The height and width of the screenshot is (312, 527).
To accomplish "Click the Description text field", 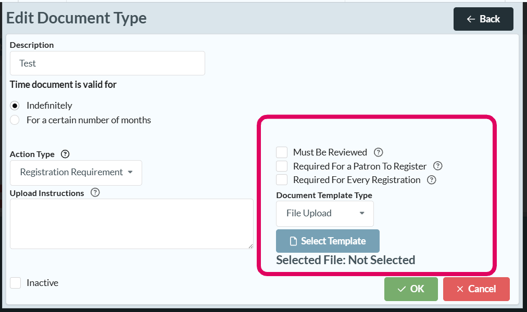I will [x=107, y=63].
